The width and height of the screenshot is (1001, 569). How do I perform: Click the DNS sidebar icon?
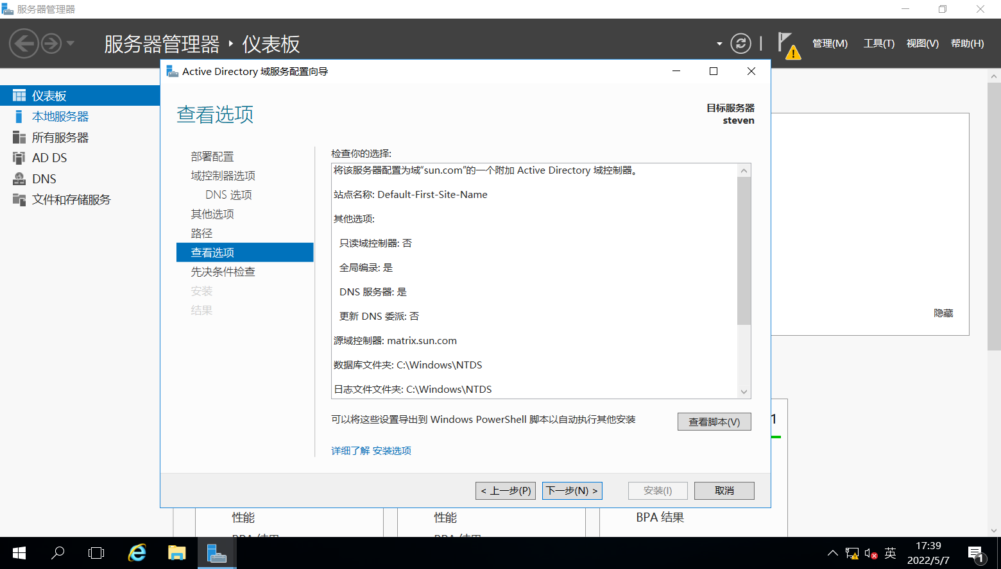(x=19, y=179)
